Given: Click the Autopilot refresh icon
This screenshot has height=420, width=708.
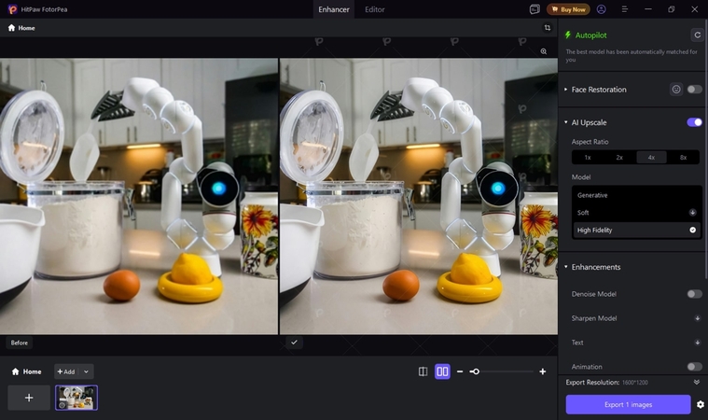Looking at the screenshot, I should pyautogui.click(x=696, y=35).
